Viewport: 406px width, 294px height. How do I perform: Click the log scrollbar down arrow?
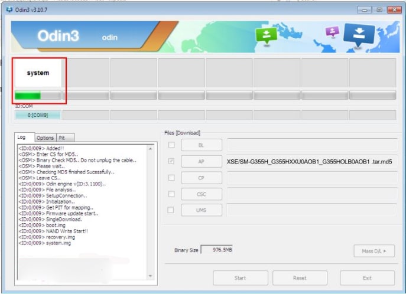coord(151,276)
